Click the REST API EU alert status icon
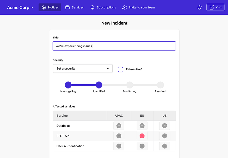Viewport: 228px width, 158px height. pos(142,136)
